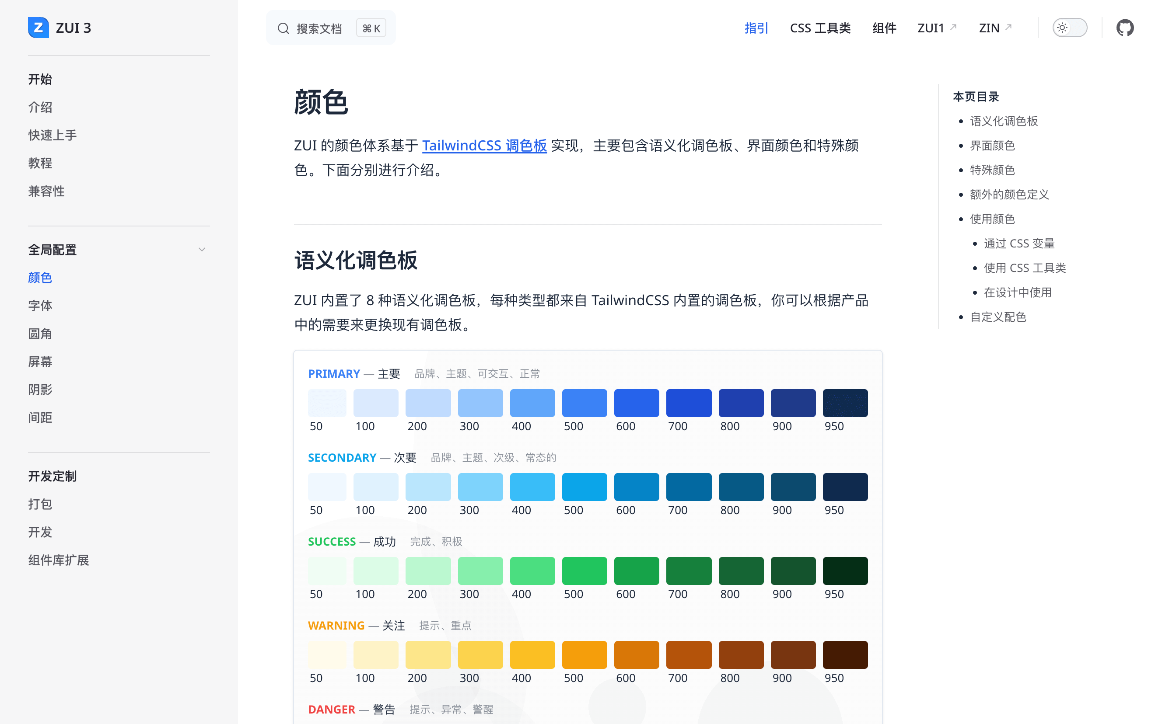Screen dimensions: 1162x724
Task: Jump to 自定义配色 in outline
Action: click(x=998, y=317)
